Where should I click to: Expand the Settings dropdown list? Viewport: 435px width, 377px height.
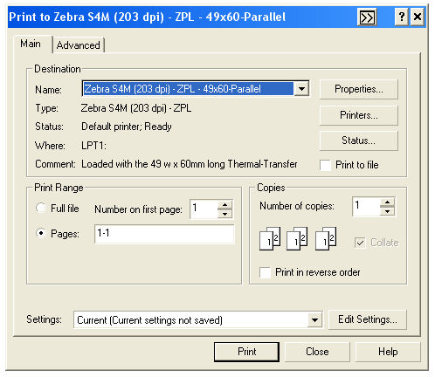314,320
